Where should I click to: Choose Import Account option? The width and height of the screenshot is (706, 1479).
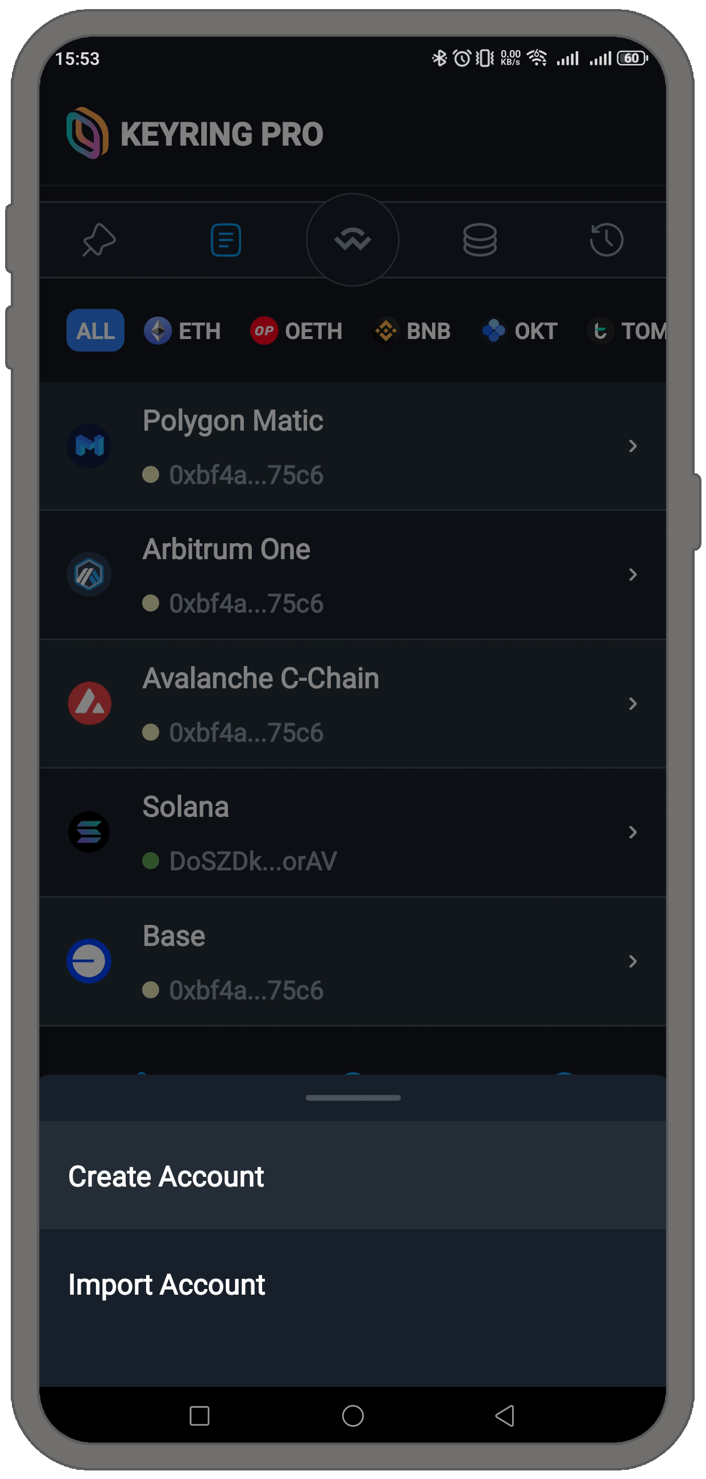coord(167,1284)
